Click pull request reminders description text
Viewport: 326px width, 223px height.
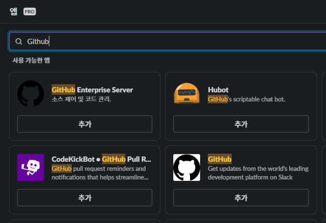[100, 173]
